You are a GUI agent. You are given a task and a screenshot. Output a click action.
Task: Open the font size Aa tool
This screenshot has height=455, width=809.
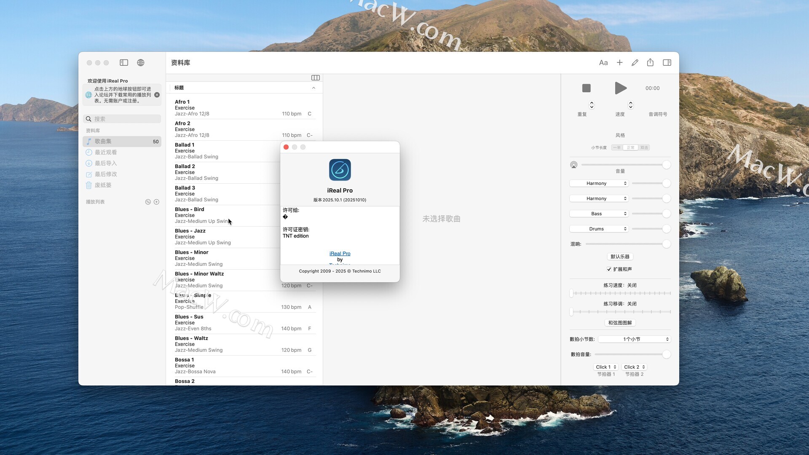pyautogui.click(x=603, y=63)
